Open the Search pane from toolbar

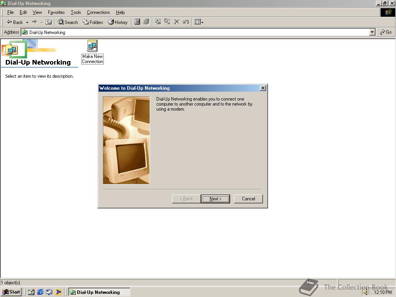click(x=68, y=22)
